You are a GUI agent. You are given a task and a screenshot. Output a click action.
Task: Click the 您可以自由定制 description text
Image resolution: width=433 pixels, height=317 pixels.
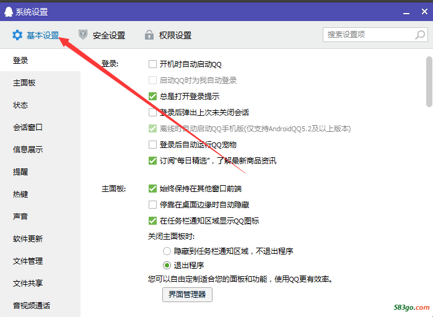point(240,279)
